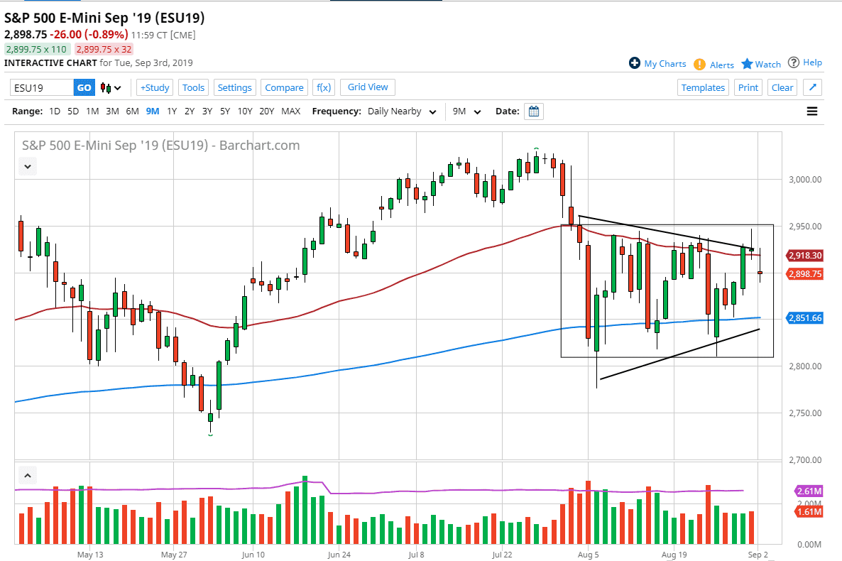Image resolution: width=842 pixels, height=561 pixels.
Task: Open the chart Settings
Action: coord(234,87)
